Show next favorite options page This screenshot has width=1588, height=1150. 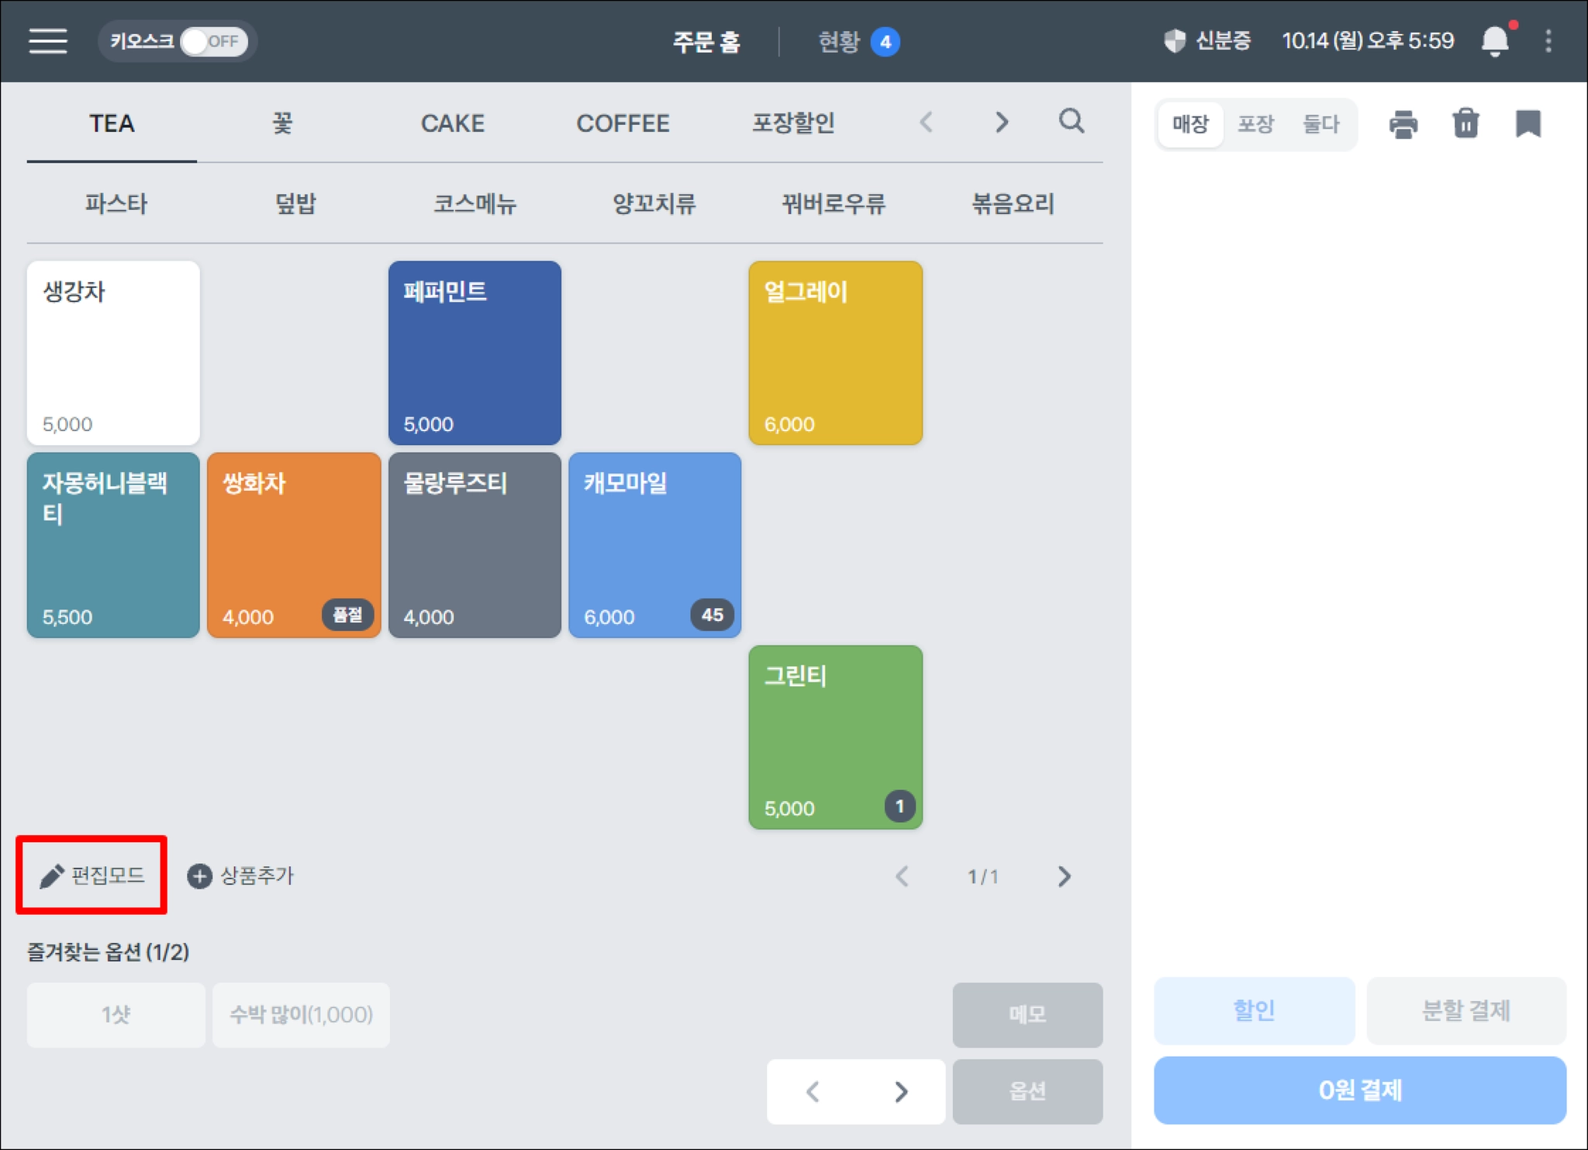click(x=900, y=1092)
